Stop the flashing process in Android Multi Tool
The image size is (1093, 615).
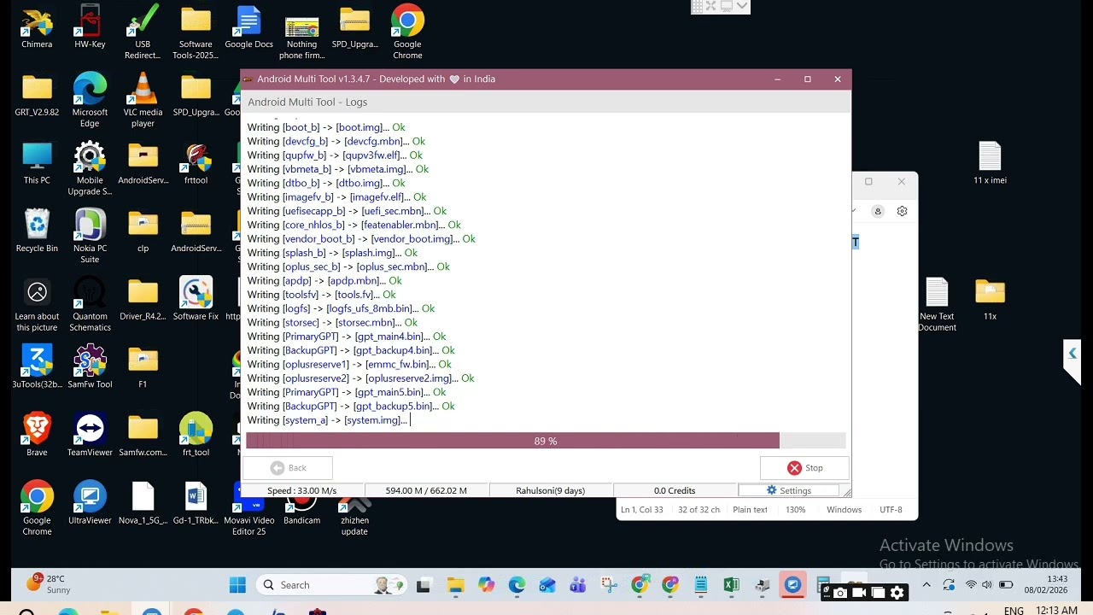(x=804, y=468)
